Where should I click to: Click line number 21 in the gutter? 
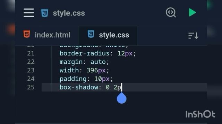(31, 53)
